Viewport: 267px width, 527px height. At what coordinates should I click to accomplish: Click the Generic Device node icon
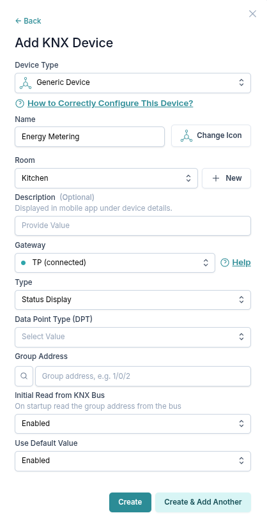[26, 82]
